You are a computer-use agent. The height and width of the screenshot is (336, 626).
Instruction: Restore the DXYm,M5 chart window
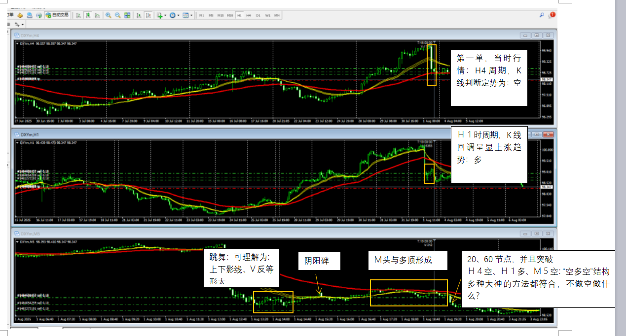point(537,233)
